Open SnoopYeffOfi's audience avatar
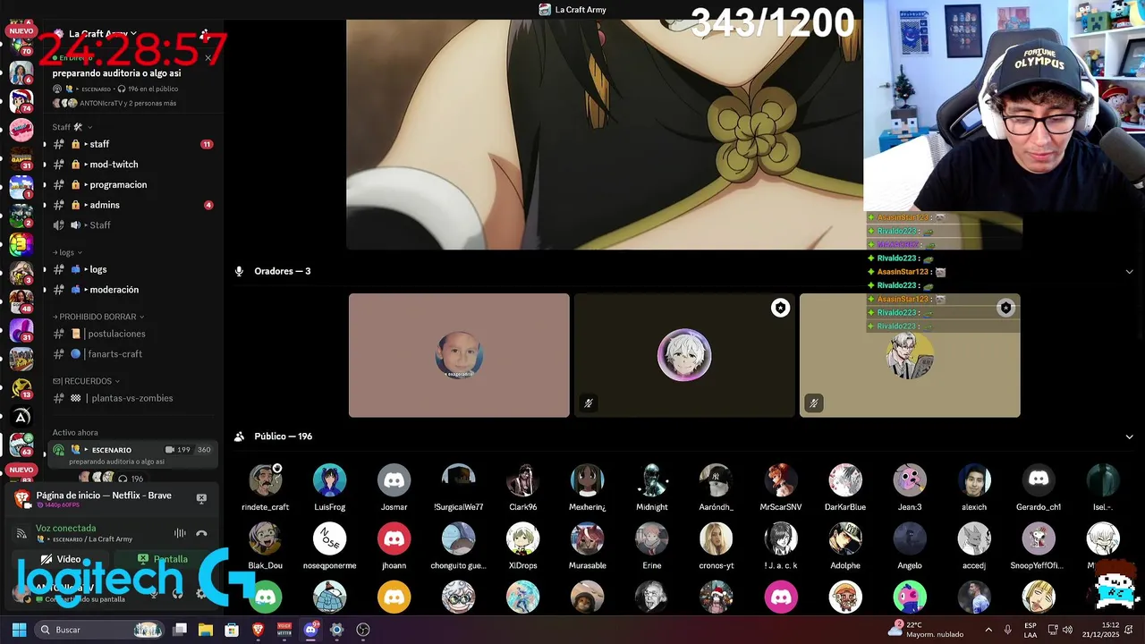The width and height of the screenshot is (1145, 644). click(x=1038, y=539)
